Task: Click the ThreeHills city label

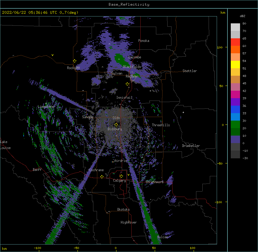Action: pyautogui.click(x=161, y=125)
